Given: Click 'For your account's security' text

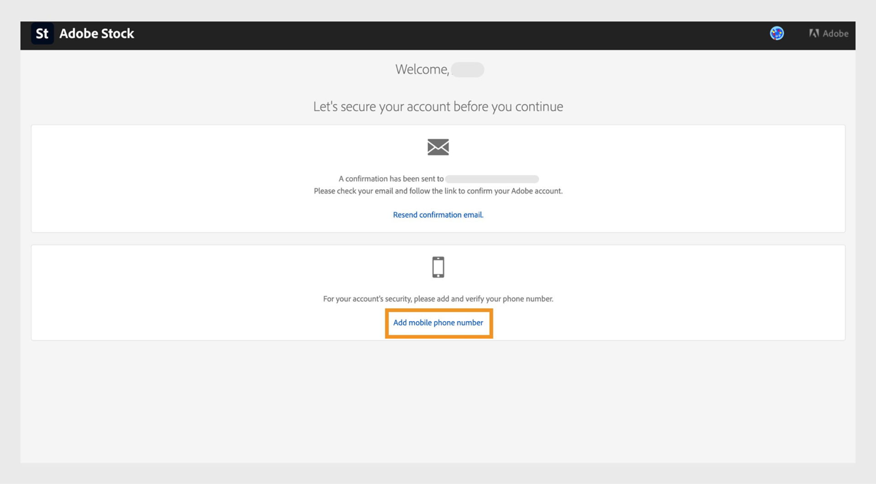Looking at the screenshot, I should (438, 299).
